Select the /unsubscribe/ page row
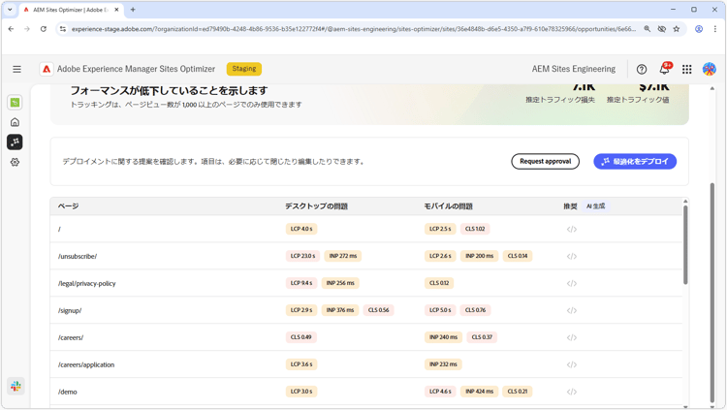Image resolution: width=727 pixels, height=410 pixels. pos(366,256)
